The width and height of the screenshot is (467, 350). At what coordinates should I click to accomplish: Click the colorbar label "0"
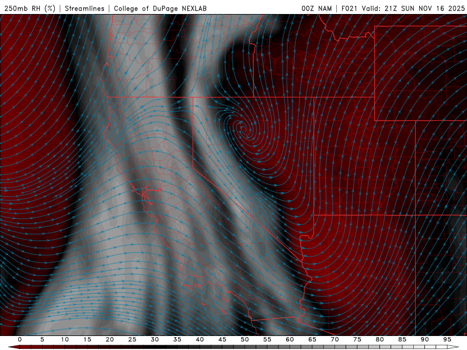pos(20,339)
